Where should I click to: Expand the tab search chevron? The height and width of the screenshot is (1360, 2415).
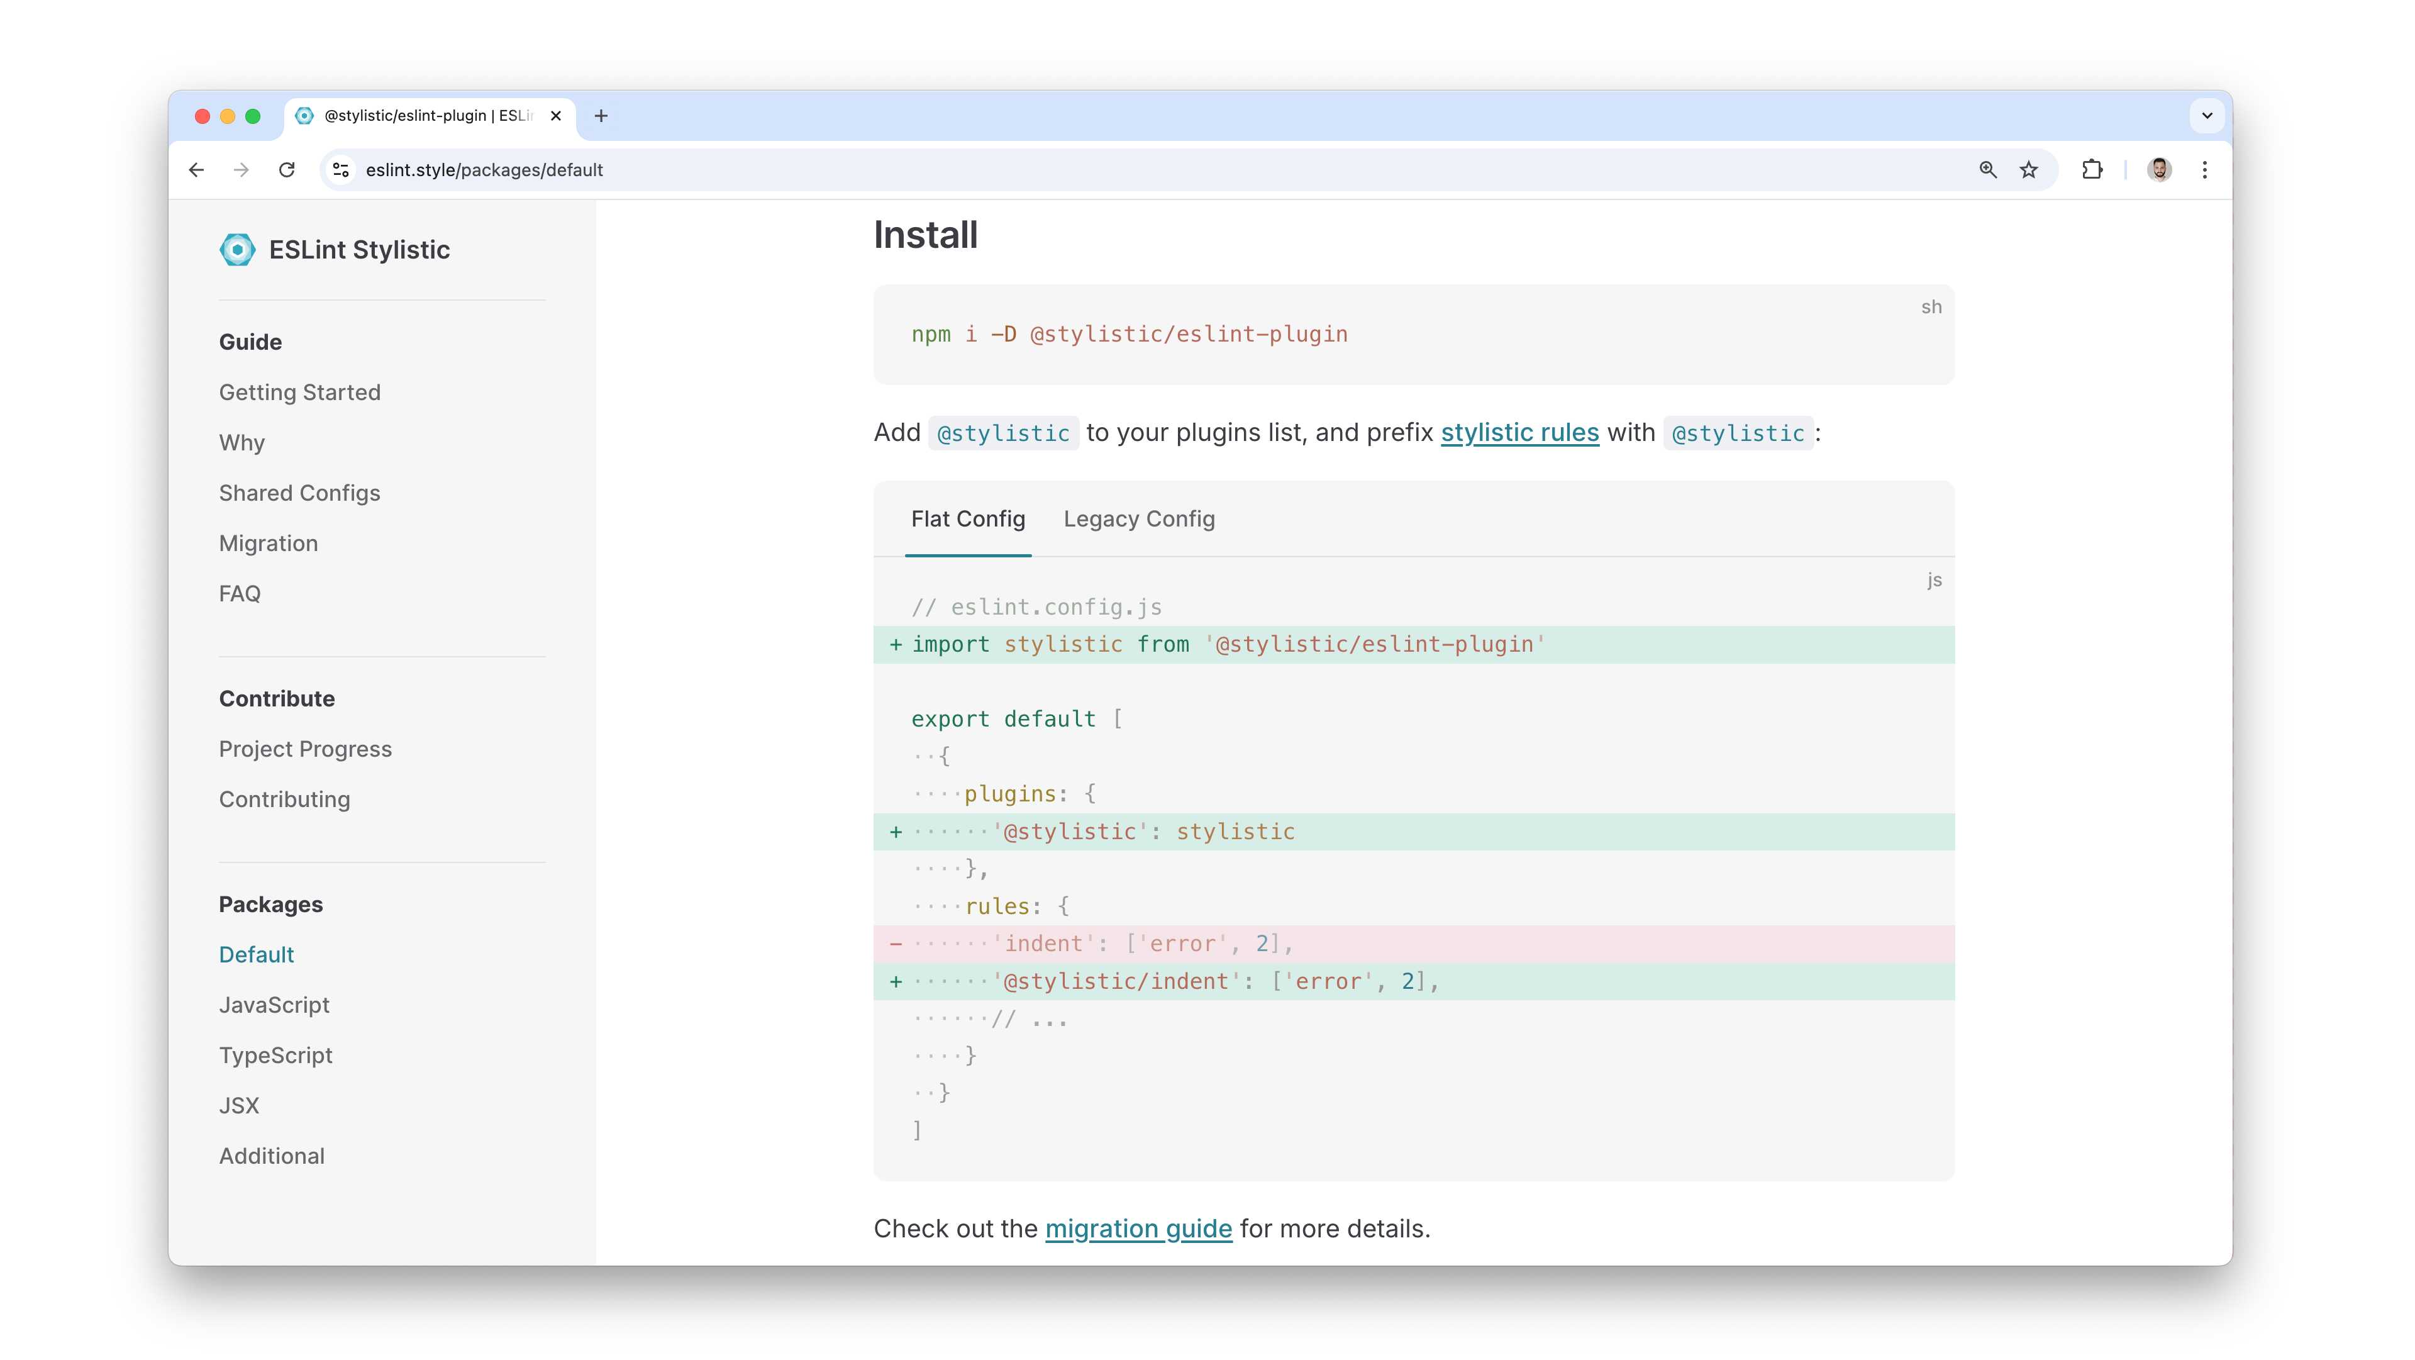pos(2207,115)
